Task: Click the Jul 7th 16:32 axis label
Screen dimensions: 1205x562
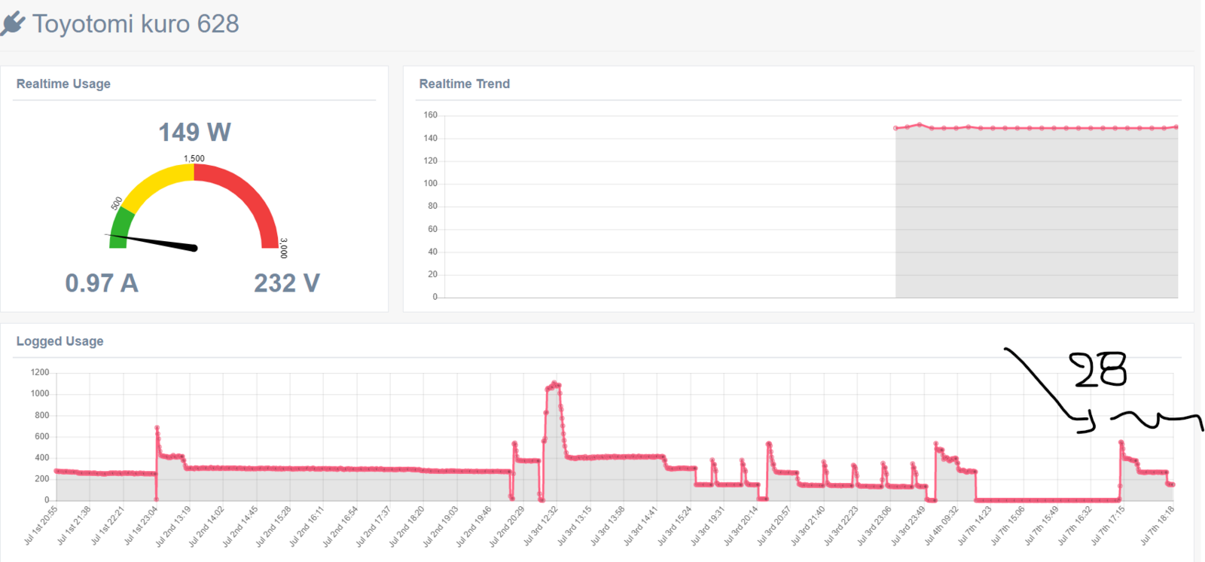Action: point(1075,525)
